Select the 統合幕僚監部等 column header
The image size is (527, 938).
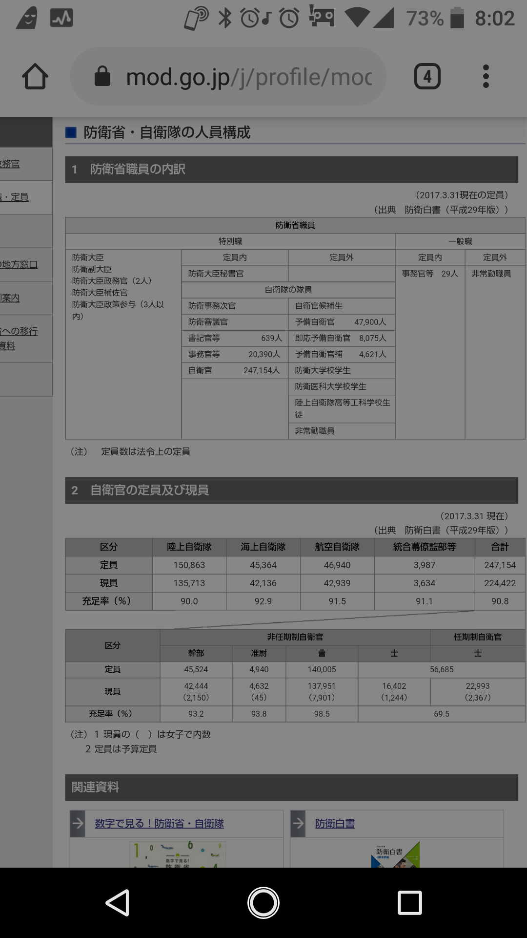[x=425, y=547]
